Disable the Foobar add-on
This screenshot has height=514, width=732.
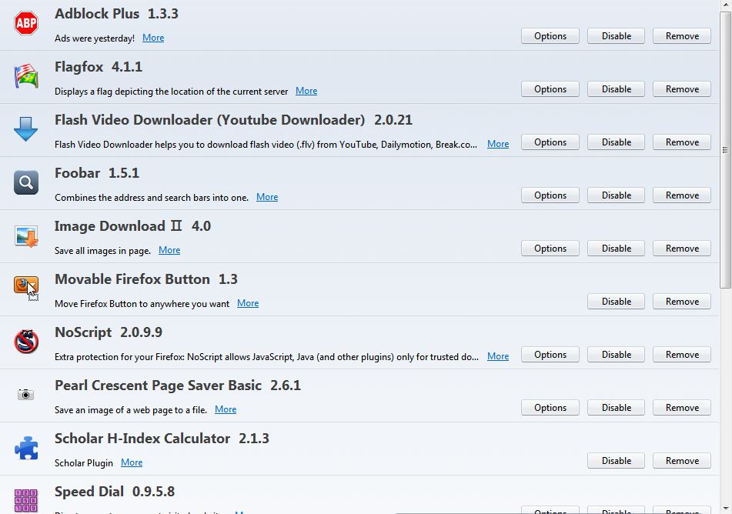[x=617, y=195]
